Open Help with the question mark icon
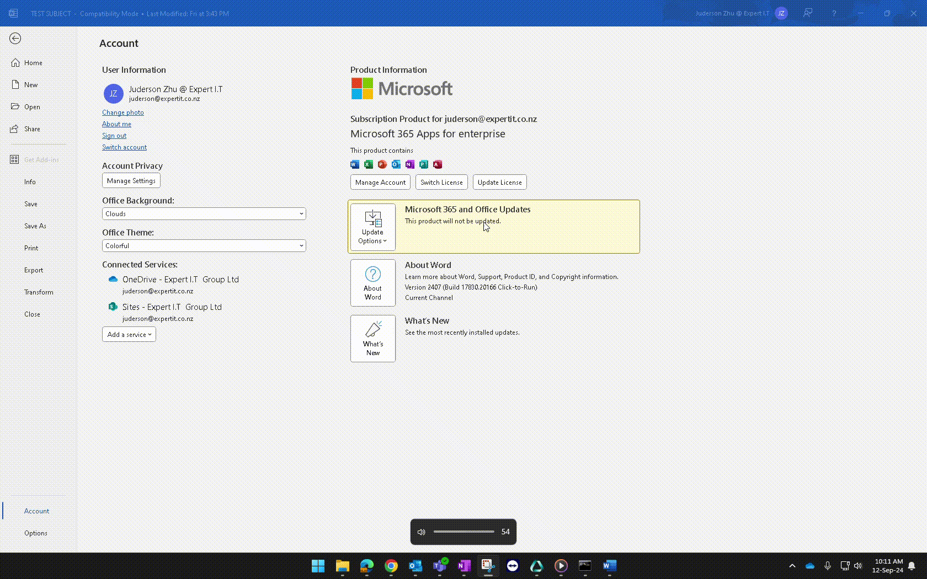Viewport: 927px width, 579px height. (x=834, y=13)
